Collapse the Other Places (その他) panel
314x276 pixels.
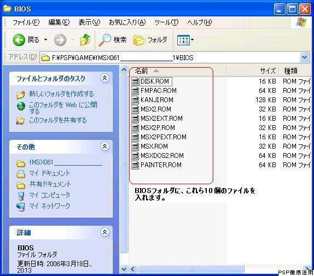(x=104, y=146)
